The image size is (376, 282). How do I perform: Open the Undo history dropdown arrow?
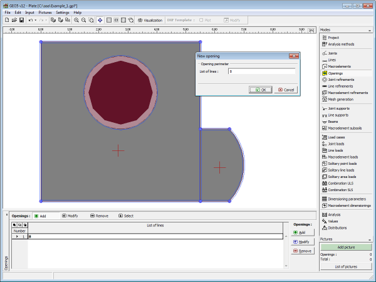[x=35, y=20]
